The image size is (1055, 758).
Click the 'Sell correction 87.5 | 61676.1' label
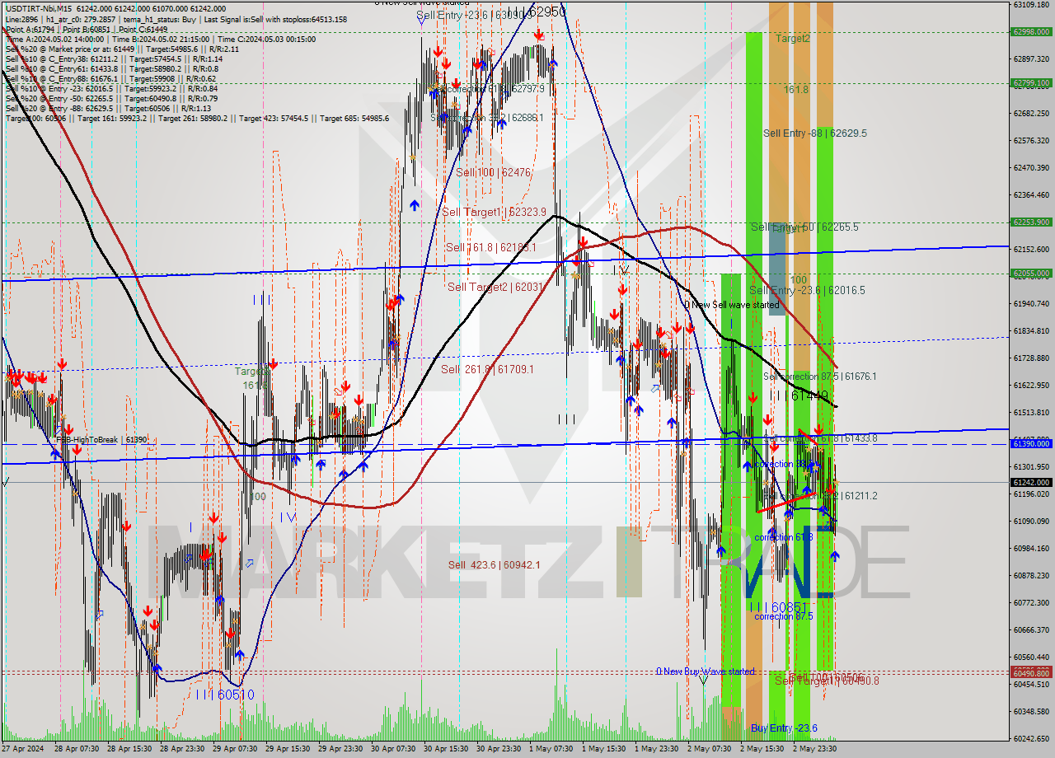click(819, 377)
